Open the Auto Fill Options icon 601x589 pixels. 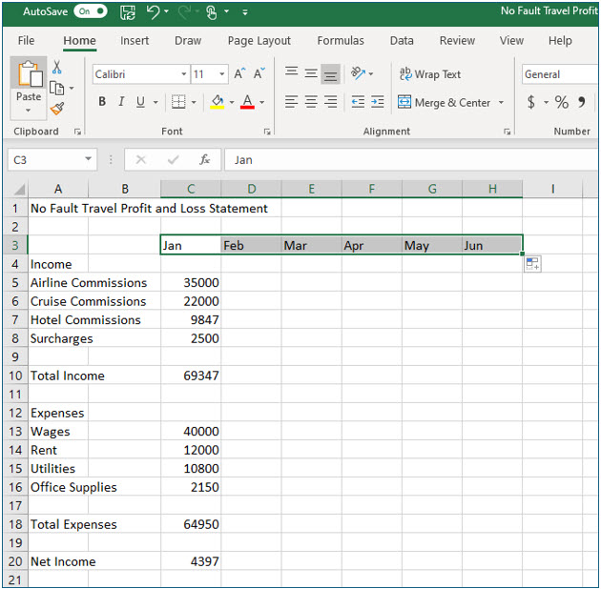pyautogui.click(x=532, y=264)
